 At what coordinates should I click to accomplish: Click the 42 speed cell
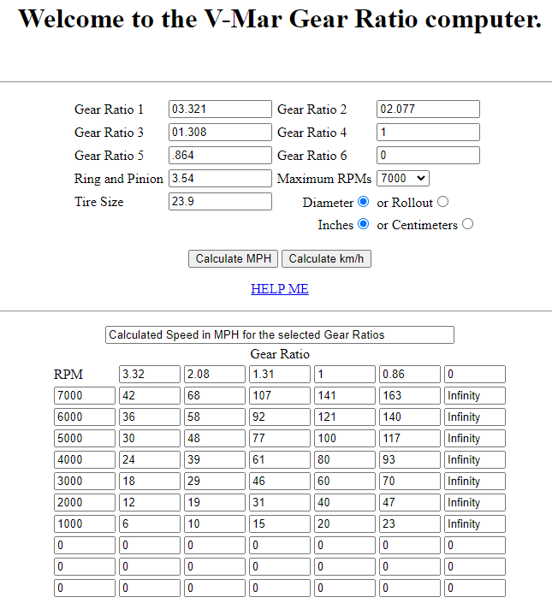click(150, 395)
